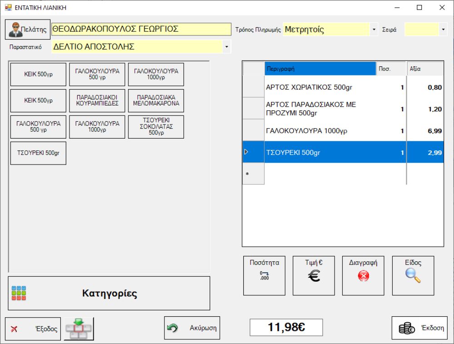Click the Τιμή € euro price icon

tap(314, 275)
